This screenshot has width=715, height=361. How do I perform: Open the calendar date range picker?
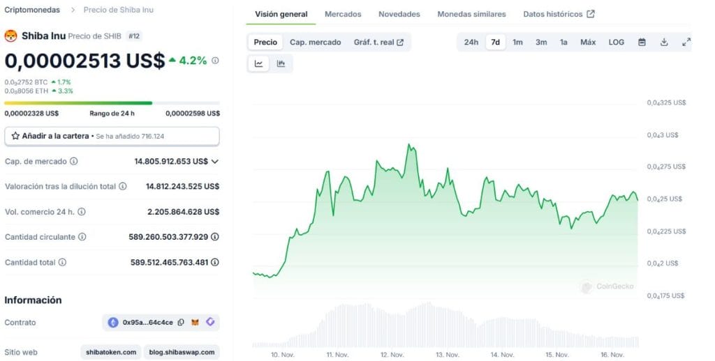[642, 43]
